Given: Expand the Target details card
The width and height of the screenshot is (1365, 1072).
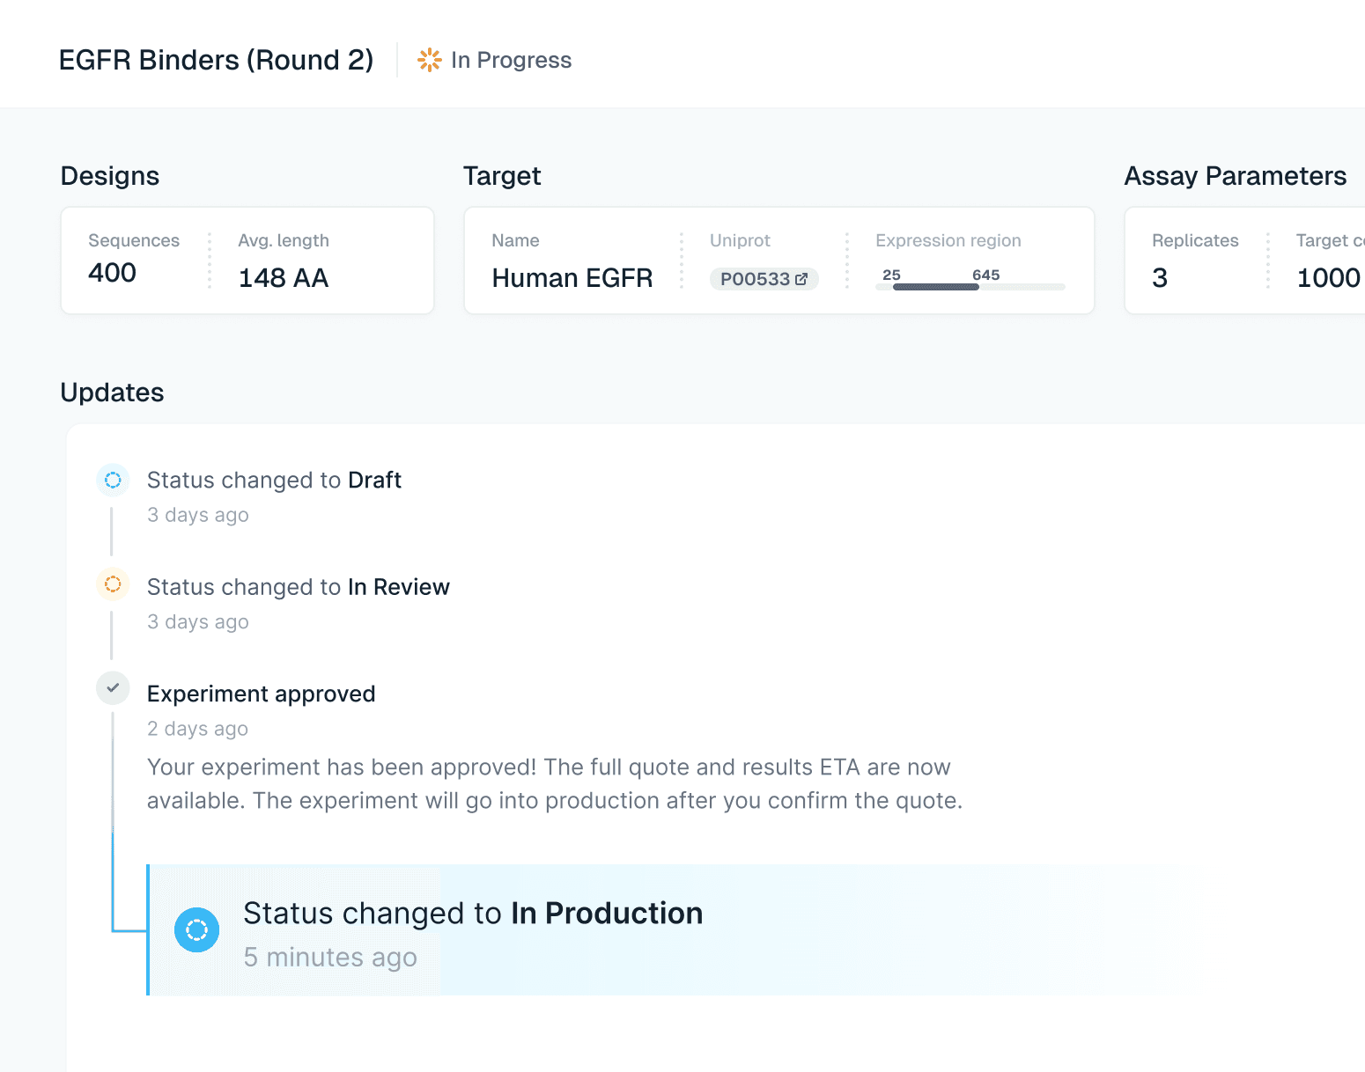Looking at the screenshot, I should 778,260.
